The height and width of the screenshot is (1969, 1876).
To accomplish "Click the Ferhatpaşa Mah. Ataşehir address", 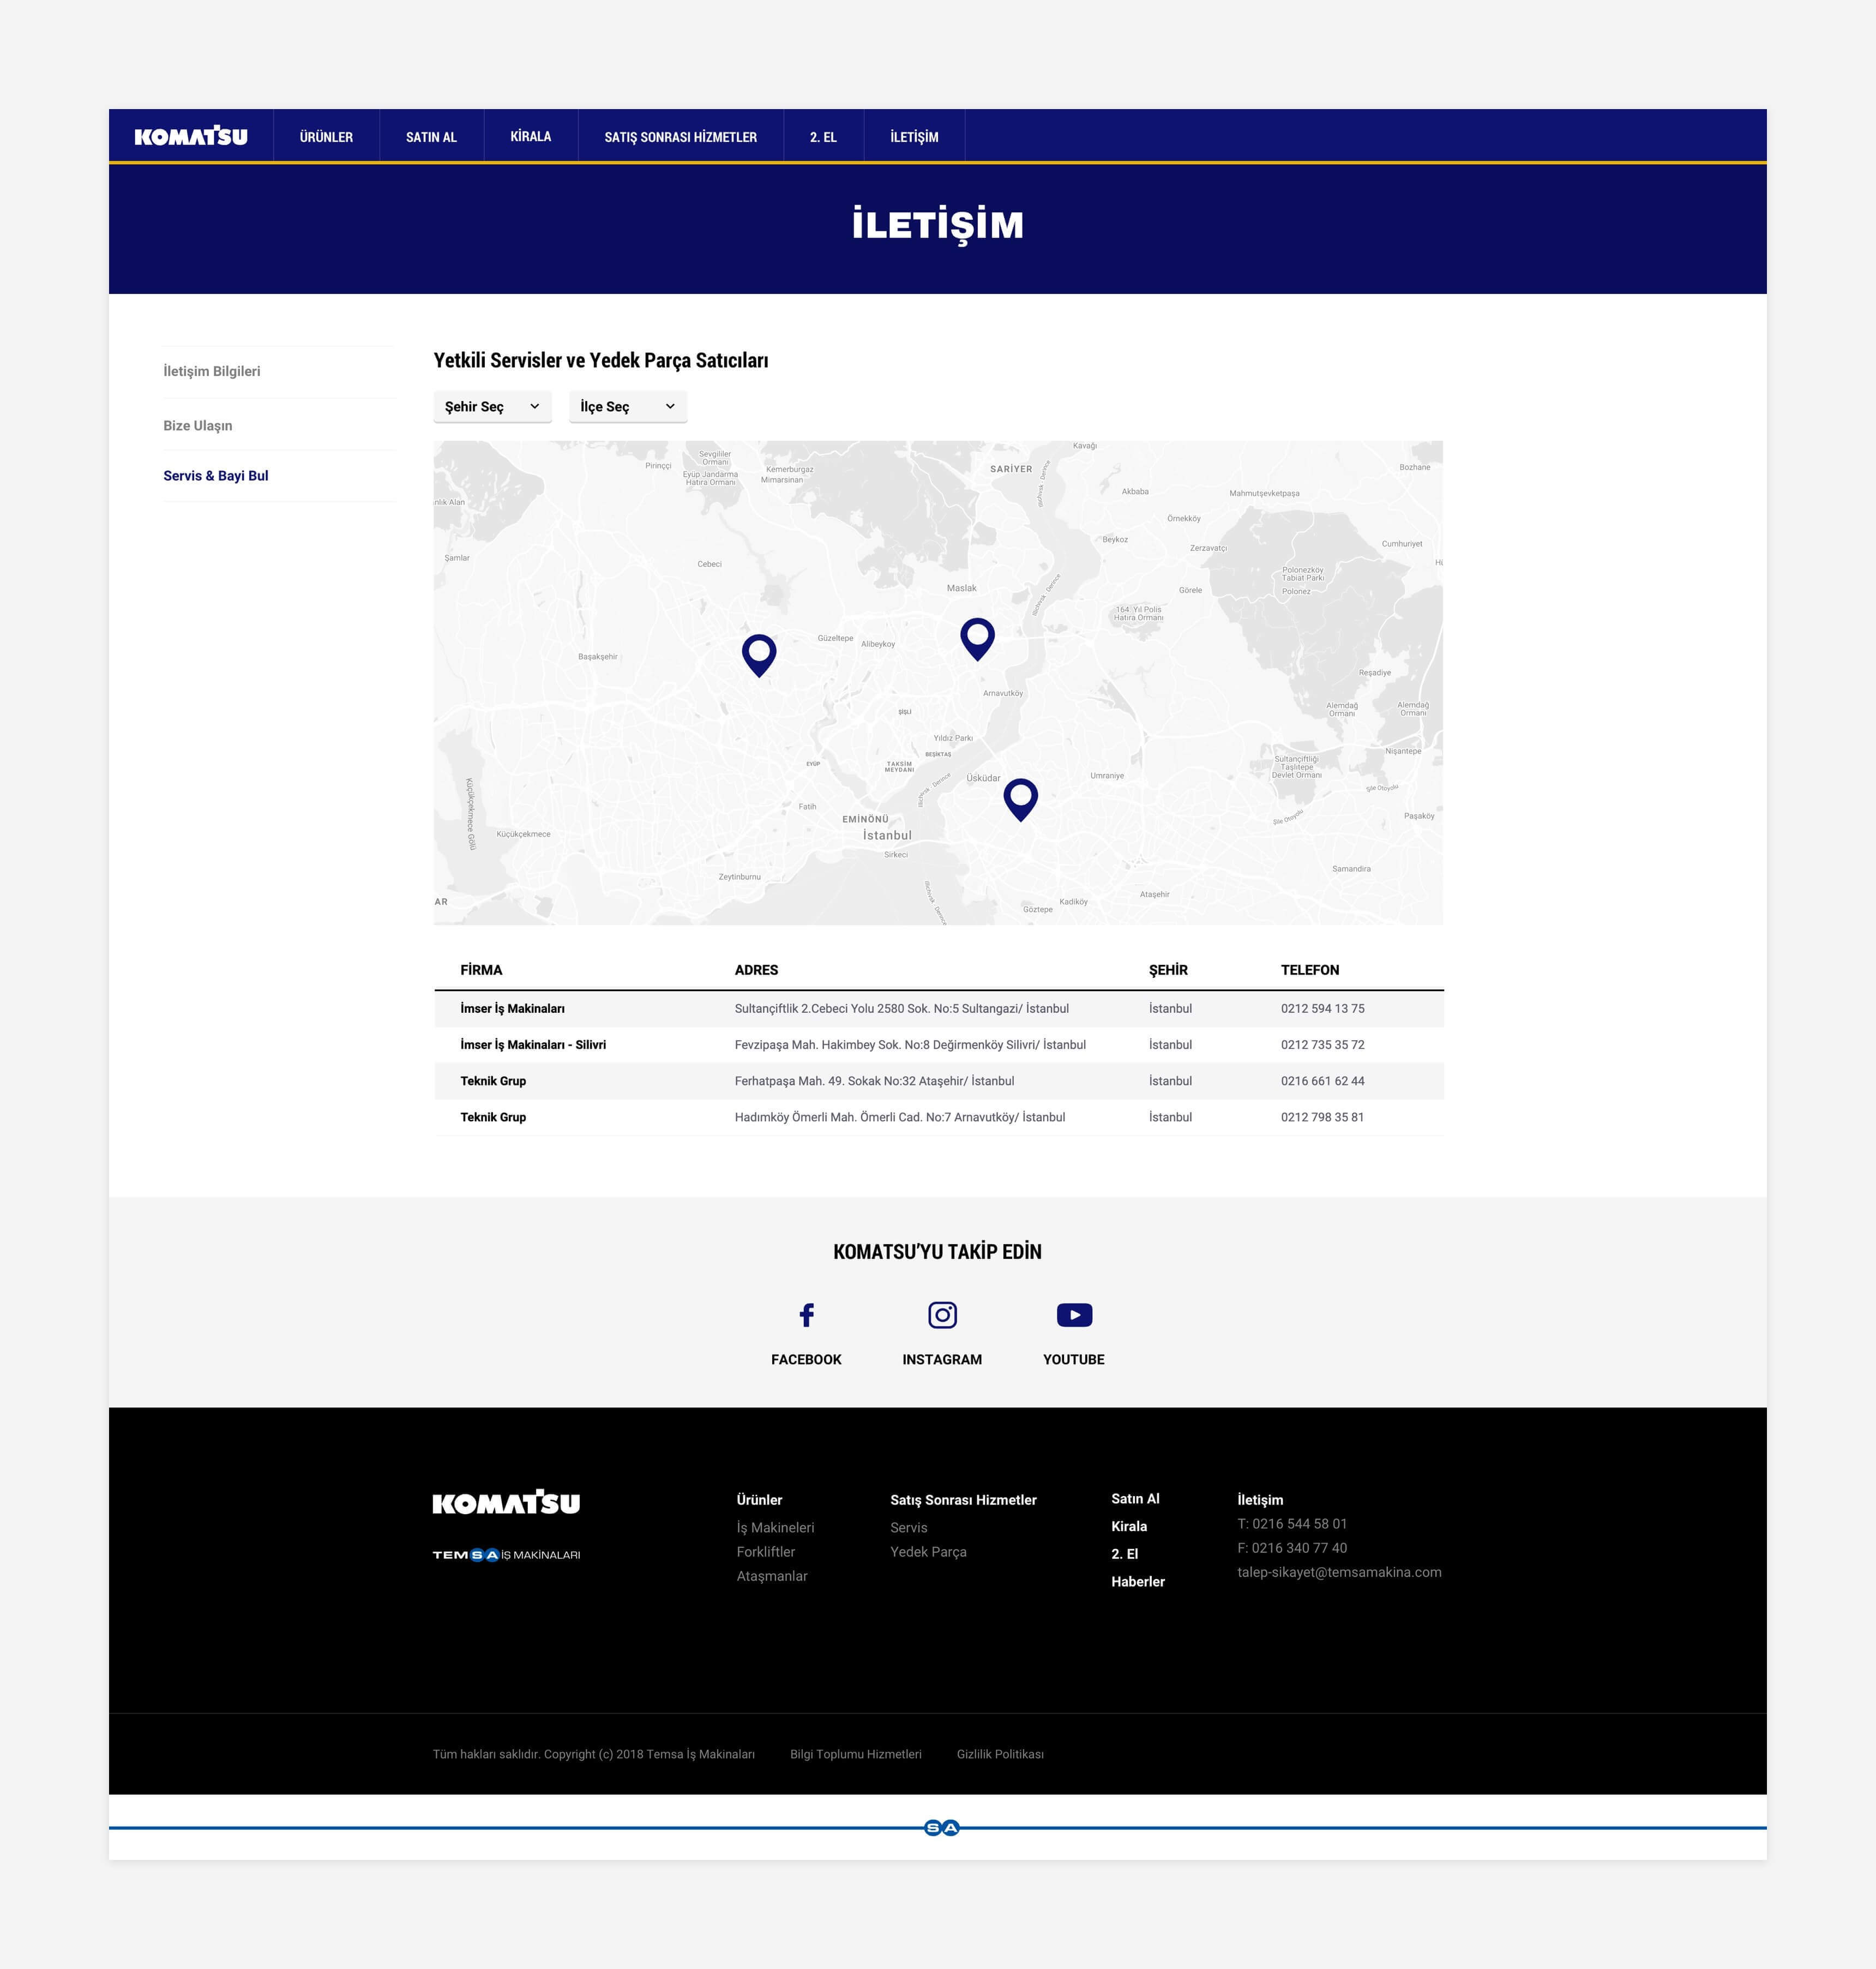I will pyautogui.click(x=874, y=1080).
